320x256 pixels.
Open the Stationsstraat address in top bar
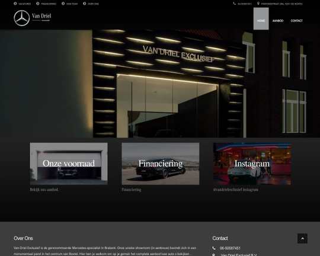pos(282,4)
